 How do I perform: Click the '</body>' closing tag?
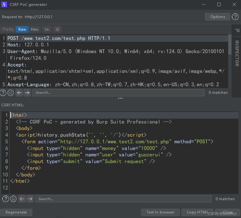tap(26, 175)
